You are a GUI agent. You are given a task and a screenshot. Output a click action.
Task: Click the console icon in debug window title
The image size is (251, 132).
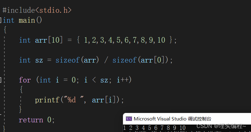(x=129, y=119)
